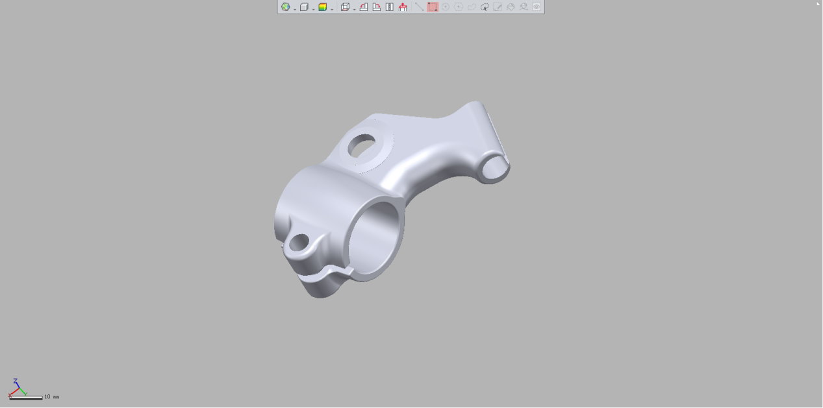The width and height of the screenshot is (823, 408).
Task: Click the green-yellow gradient cube icon
Action: (322, 7)
